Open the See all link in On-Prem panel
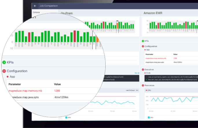 (137, 73)
